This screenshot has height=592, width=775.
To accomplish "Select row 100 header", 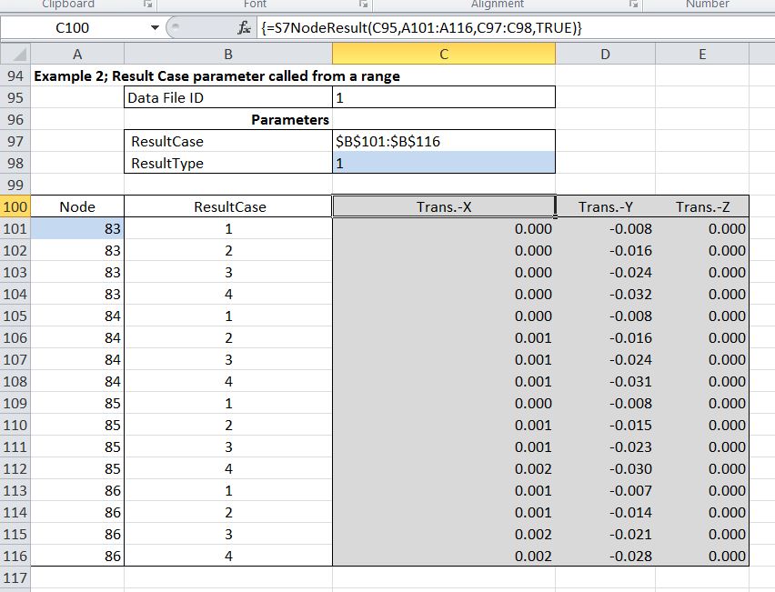I will tap(15, 207).
